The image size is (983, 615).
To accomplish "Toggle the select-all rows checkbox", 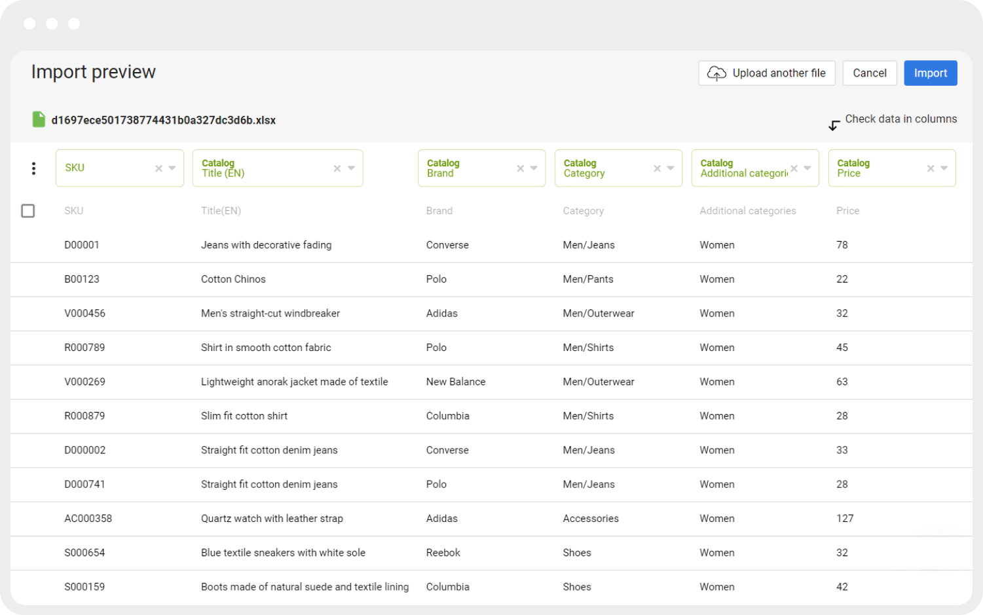I will click(x=28, y=211).
